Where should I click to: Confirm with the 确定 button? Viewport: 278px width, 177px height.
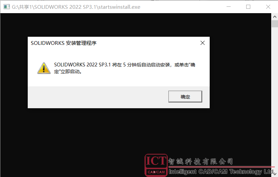(185, 96)
